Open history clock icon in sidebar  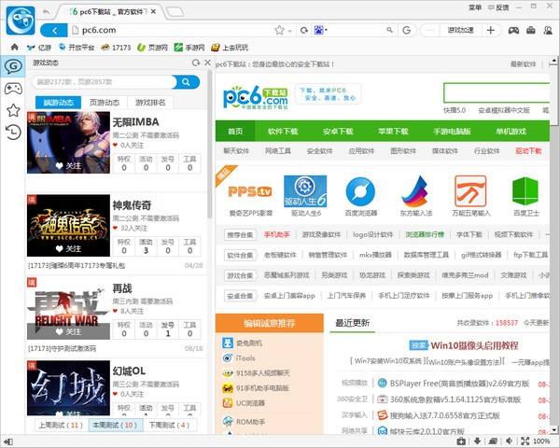13,133
